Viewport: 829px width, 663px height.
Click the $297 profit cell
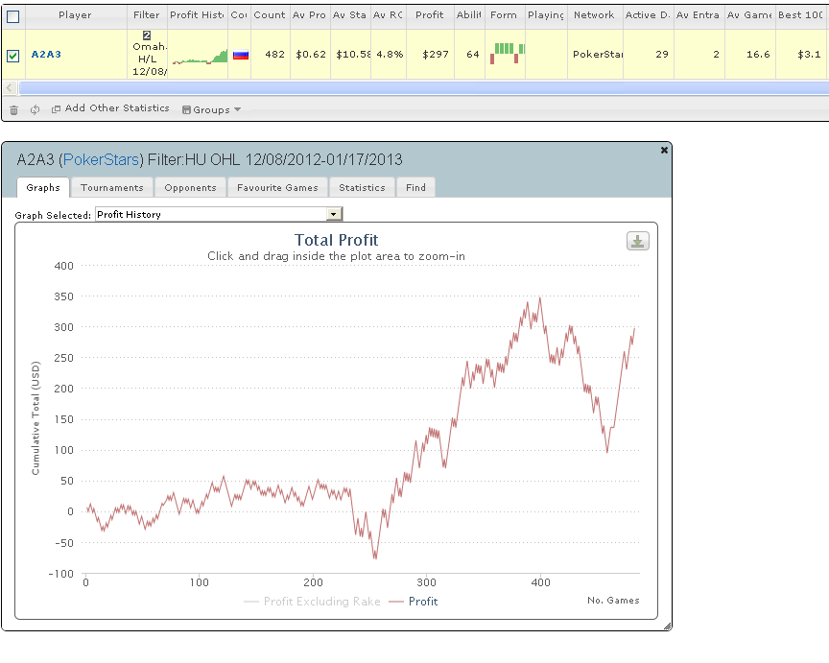430,54
